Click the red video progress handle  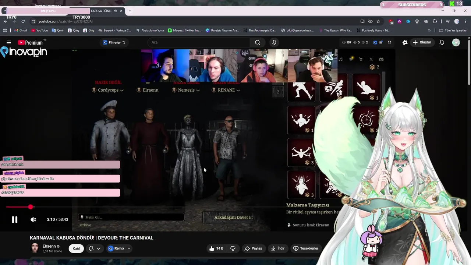[x=31, y=207]
